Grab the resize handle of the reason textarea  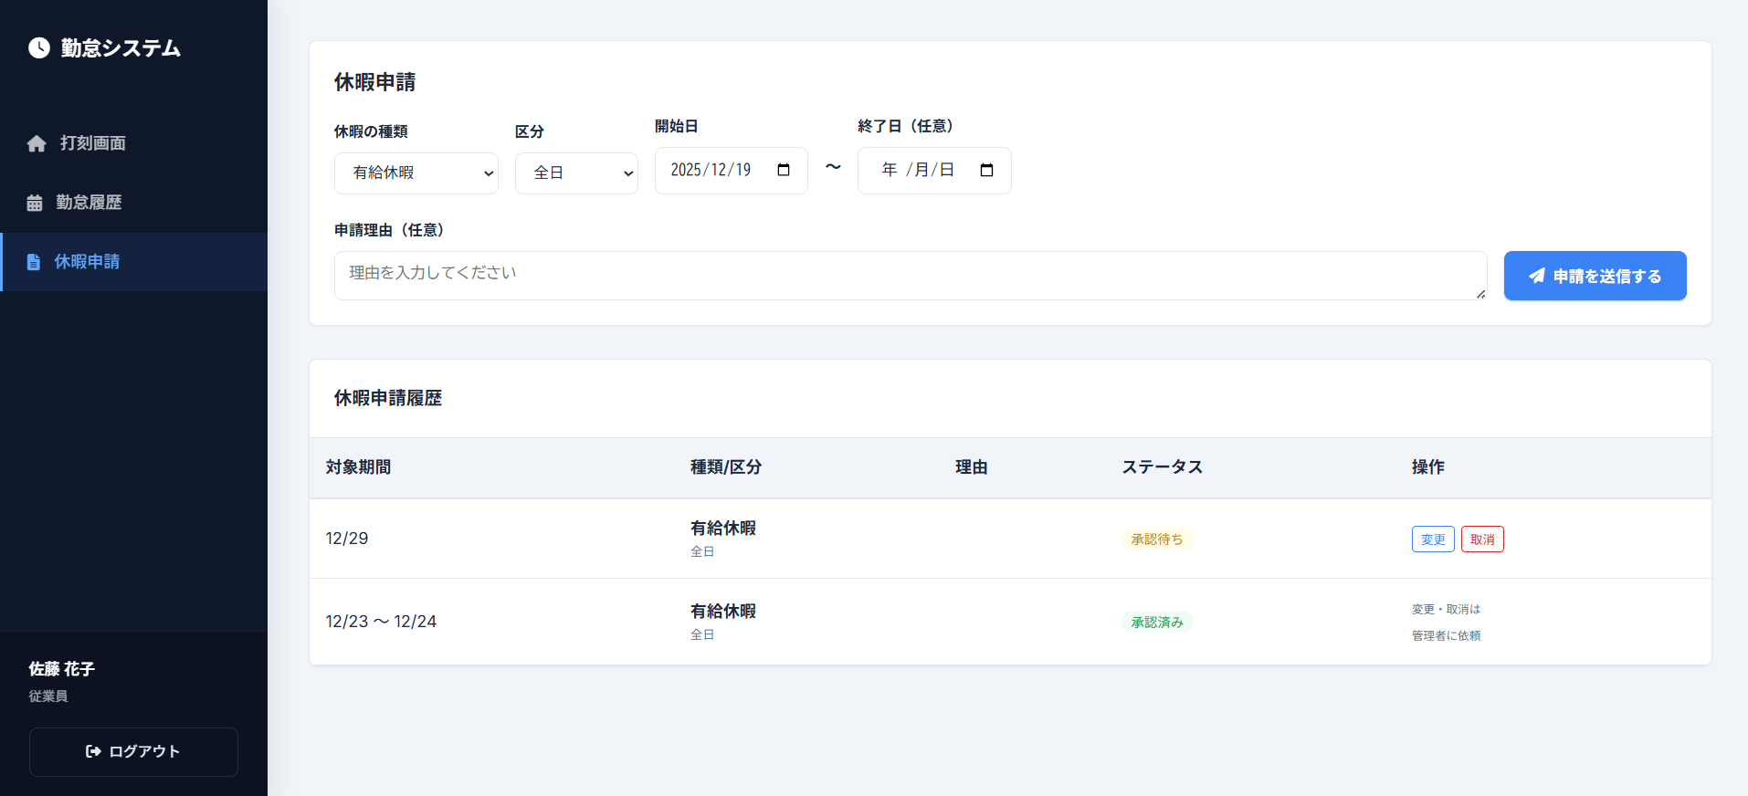[x=1480, y=294]
